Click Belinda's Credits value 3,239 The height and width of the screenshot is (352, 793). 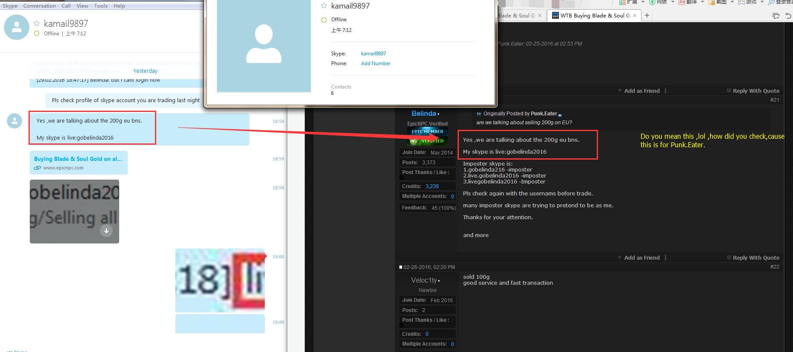[x=432, y=186]
